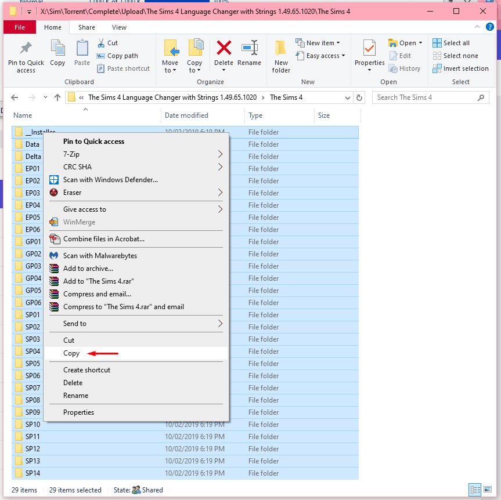
Task: Open the CRC SHA submenu
Action: [x=136, y=167]
